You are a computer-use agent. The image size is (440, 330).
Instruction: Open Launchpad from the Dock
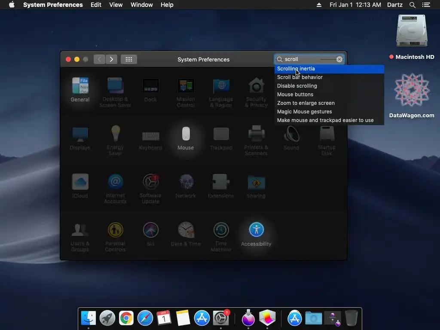(107, 318)
